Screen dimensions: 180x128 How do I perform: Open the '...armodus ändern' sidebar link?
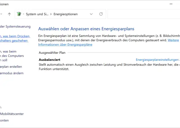coord(12,73)
